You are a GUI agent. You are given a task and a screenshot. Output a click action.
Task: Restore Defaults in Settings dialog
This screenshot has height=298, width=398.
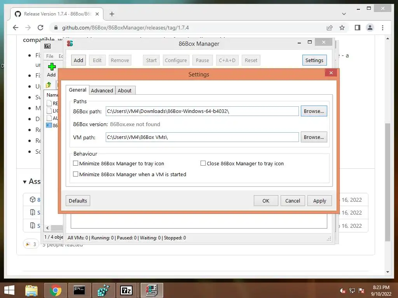pyautogui.click(x=78, y=201)
